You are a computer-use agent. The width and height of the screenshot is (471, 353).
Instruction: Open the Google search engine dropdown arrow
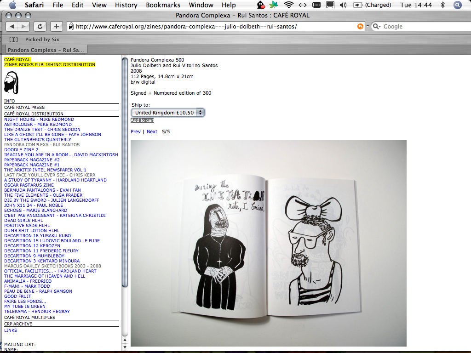(x=379, y=27)
